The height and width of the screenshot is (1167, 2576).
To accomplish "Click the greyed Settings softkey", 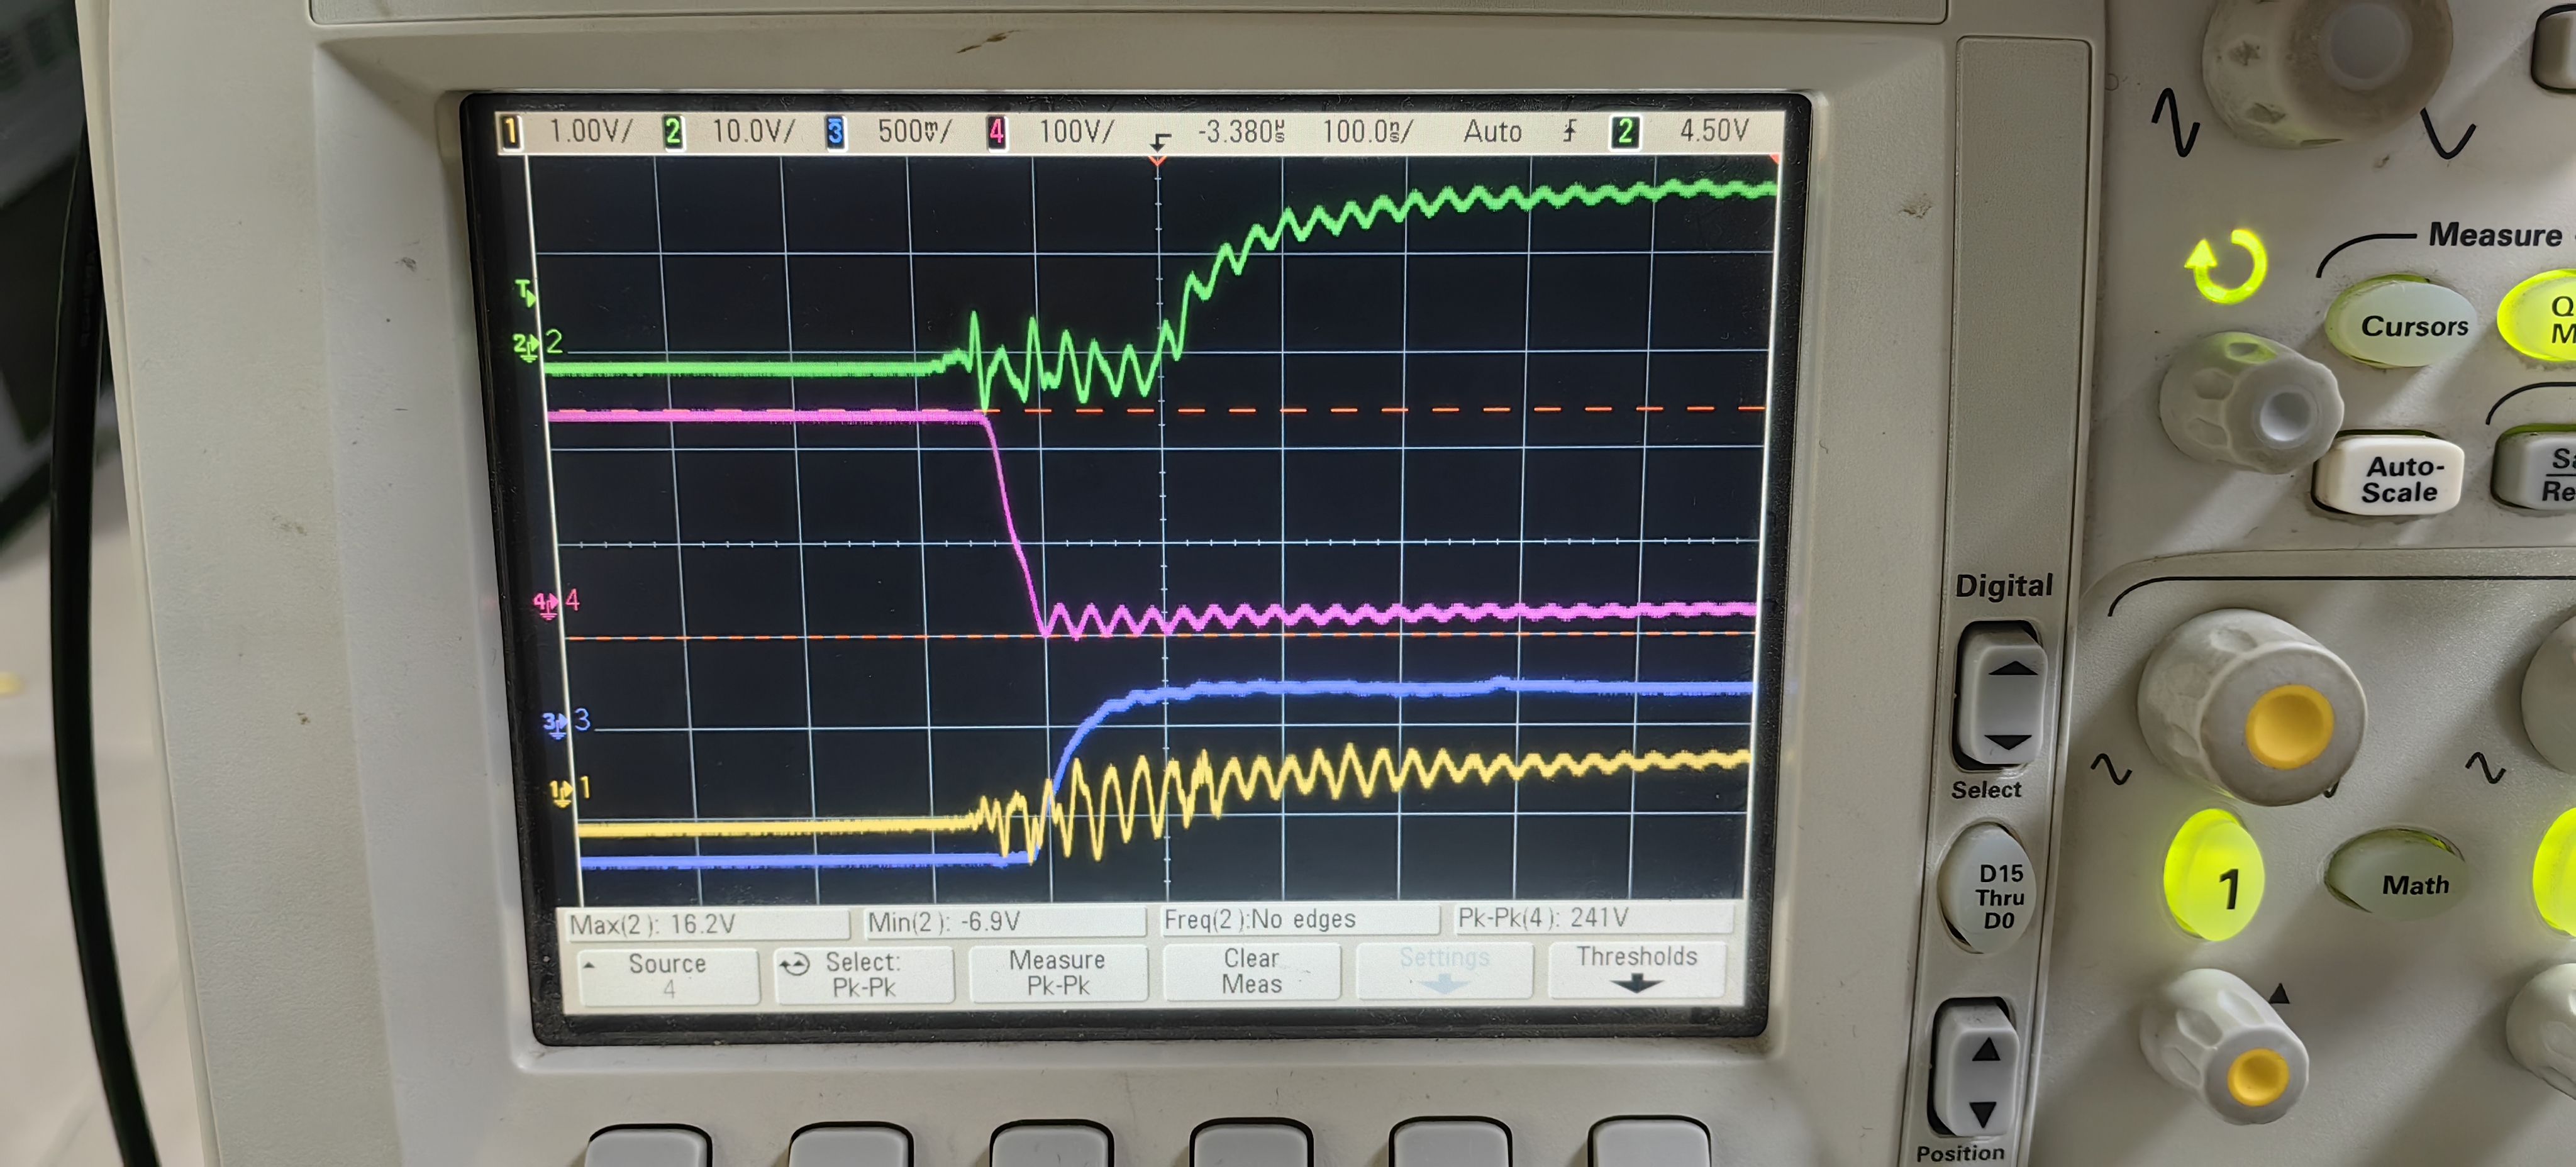I will point(1444,970).
